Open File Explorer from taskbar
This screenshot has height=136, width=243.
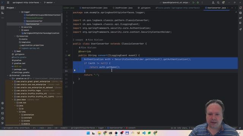pos(99,133)
